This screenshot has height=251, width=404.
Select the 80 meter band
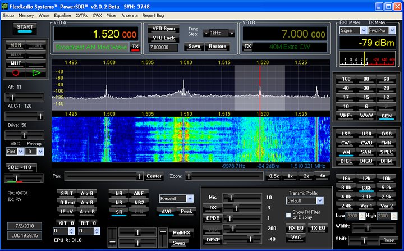click(366, 79)
